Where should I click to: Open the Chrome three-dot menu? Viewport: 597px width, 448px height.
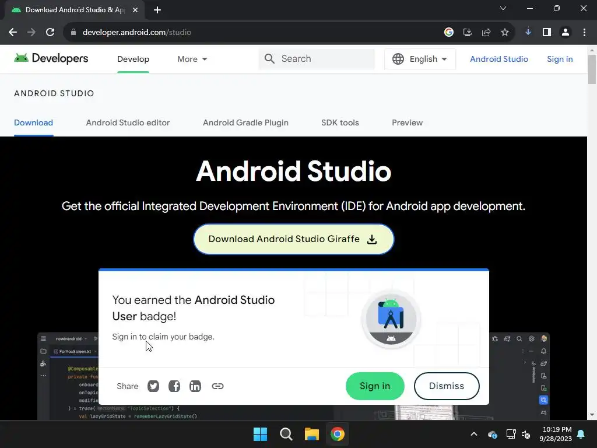click(x=584, y=33)
